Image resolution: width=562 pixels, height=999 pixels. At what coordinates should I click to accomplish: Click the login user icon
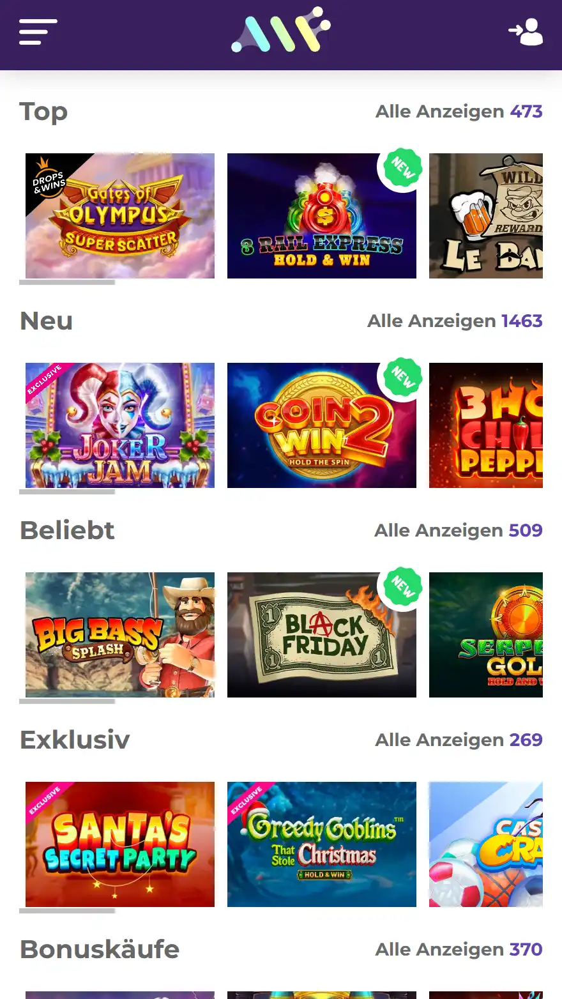(526, 32)
